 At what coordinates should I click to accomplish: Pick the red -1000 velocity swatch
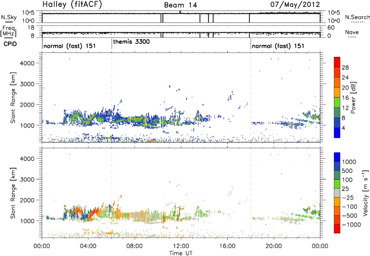(337, 229)
